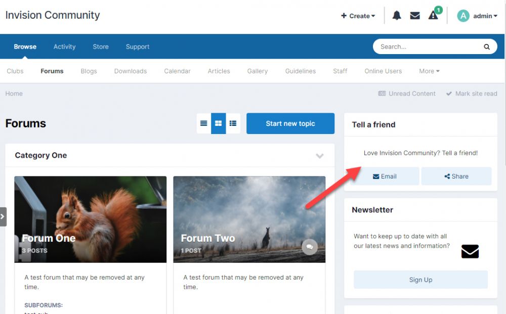Switch to grid view layout icon

tap(219, 123)
